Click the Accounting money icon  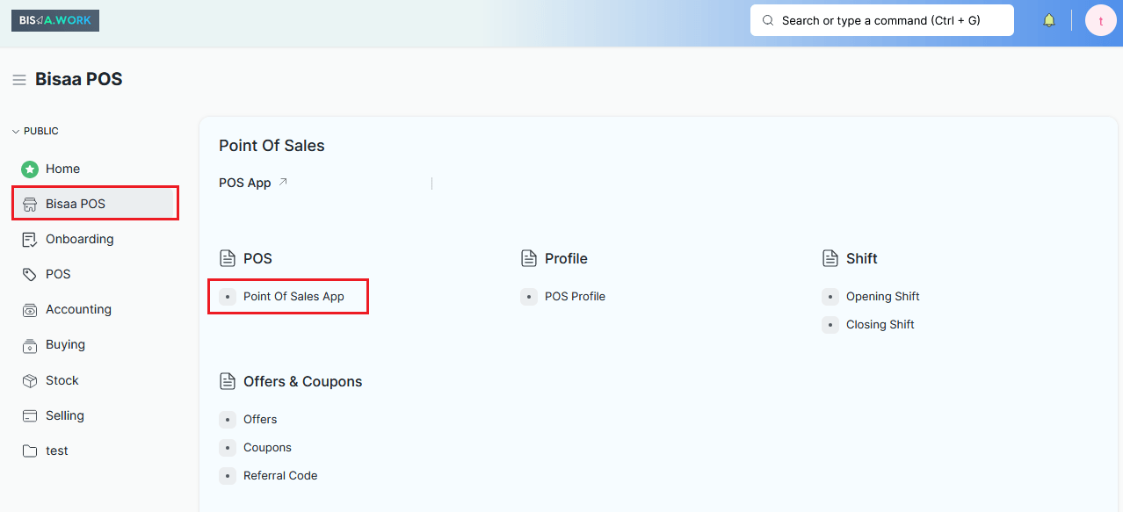(30, 309)
